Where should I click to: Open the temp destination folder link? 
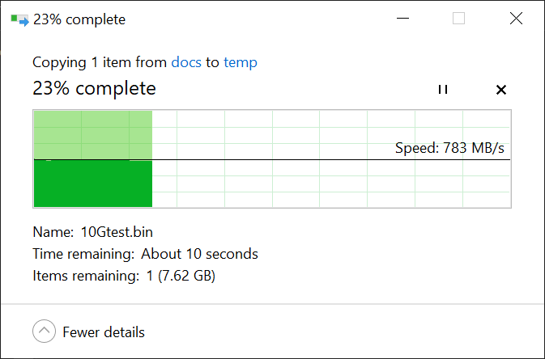click(241, 62)
